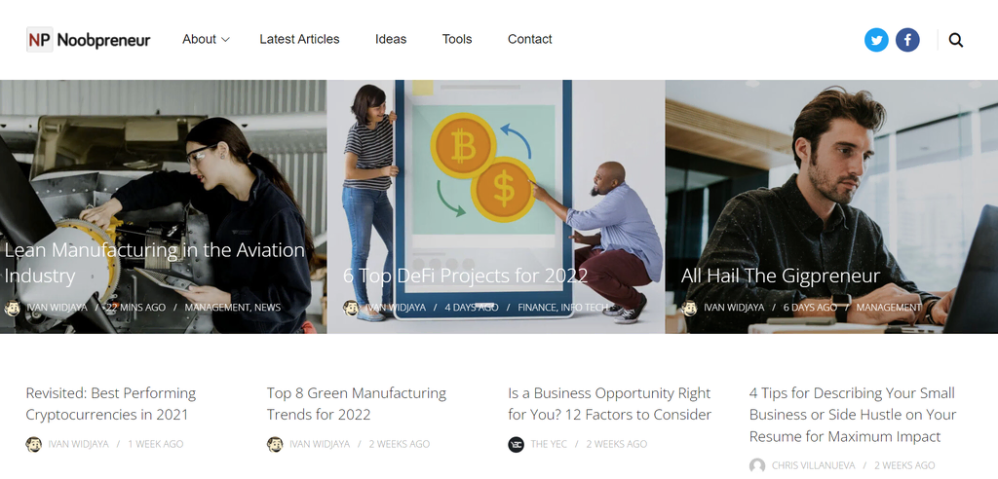Click Chris Villanueva's avatar icon
998x479 pixels.
coord(757,465)
